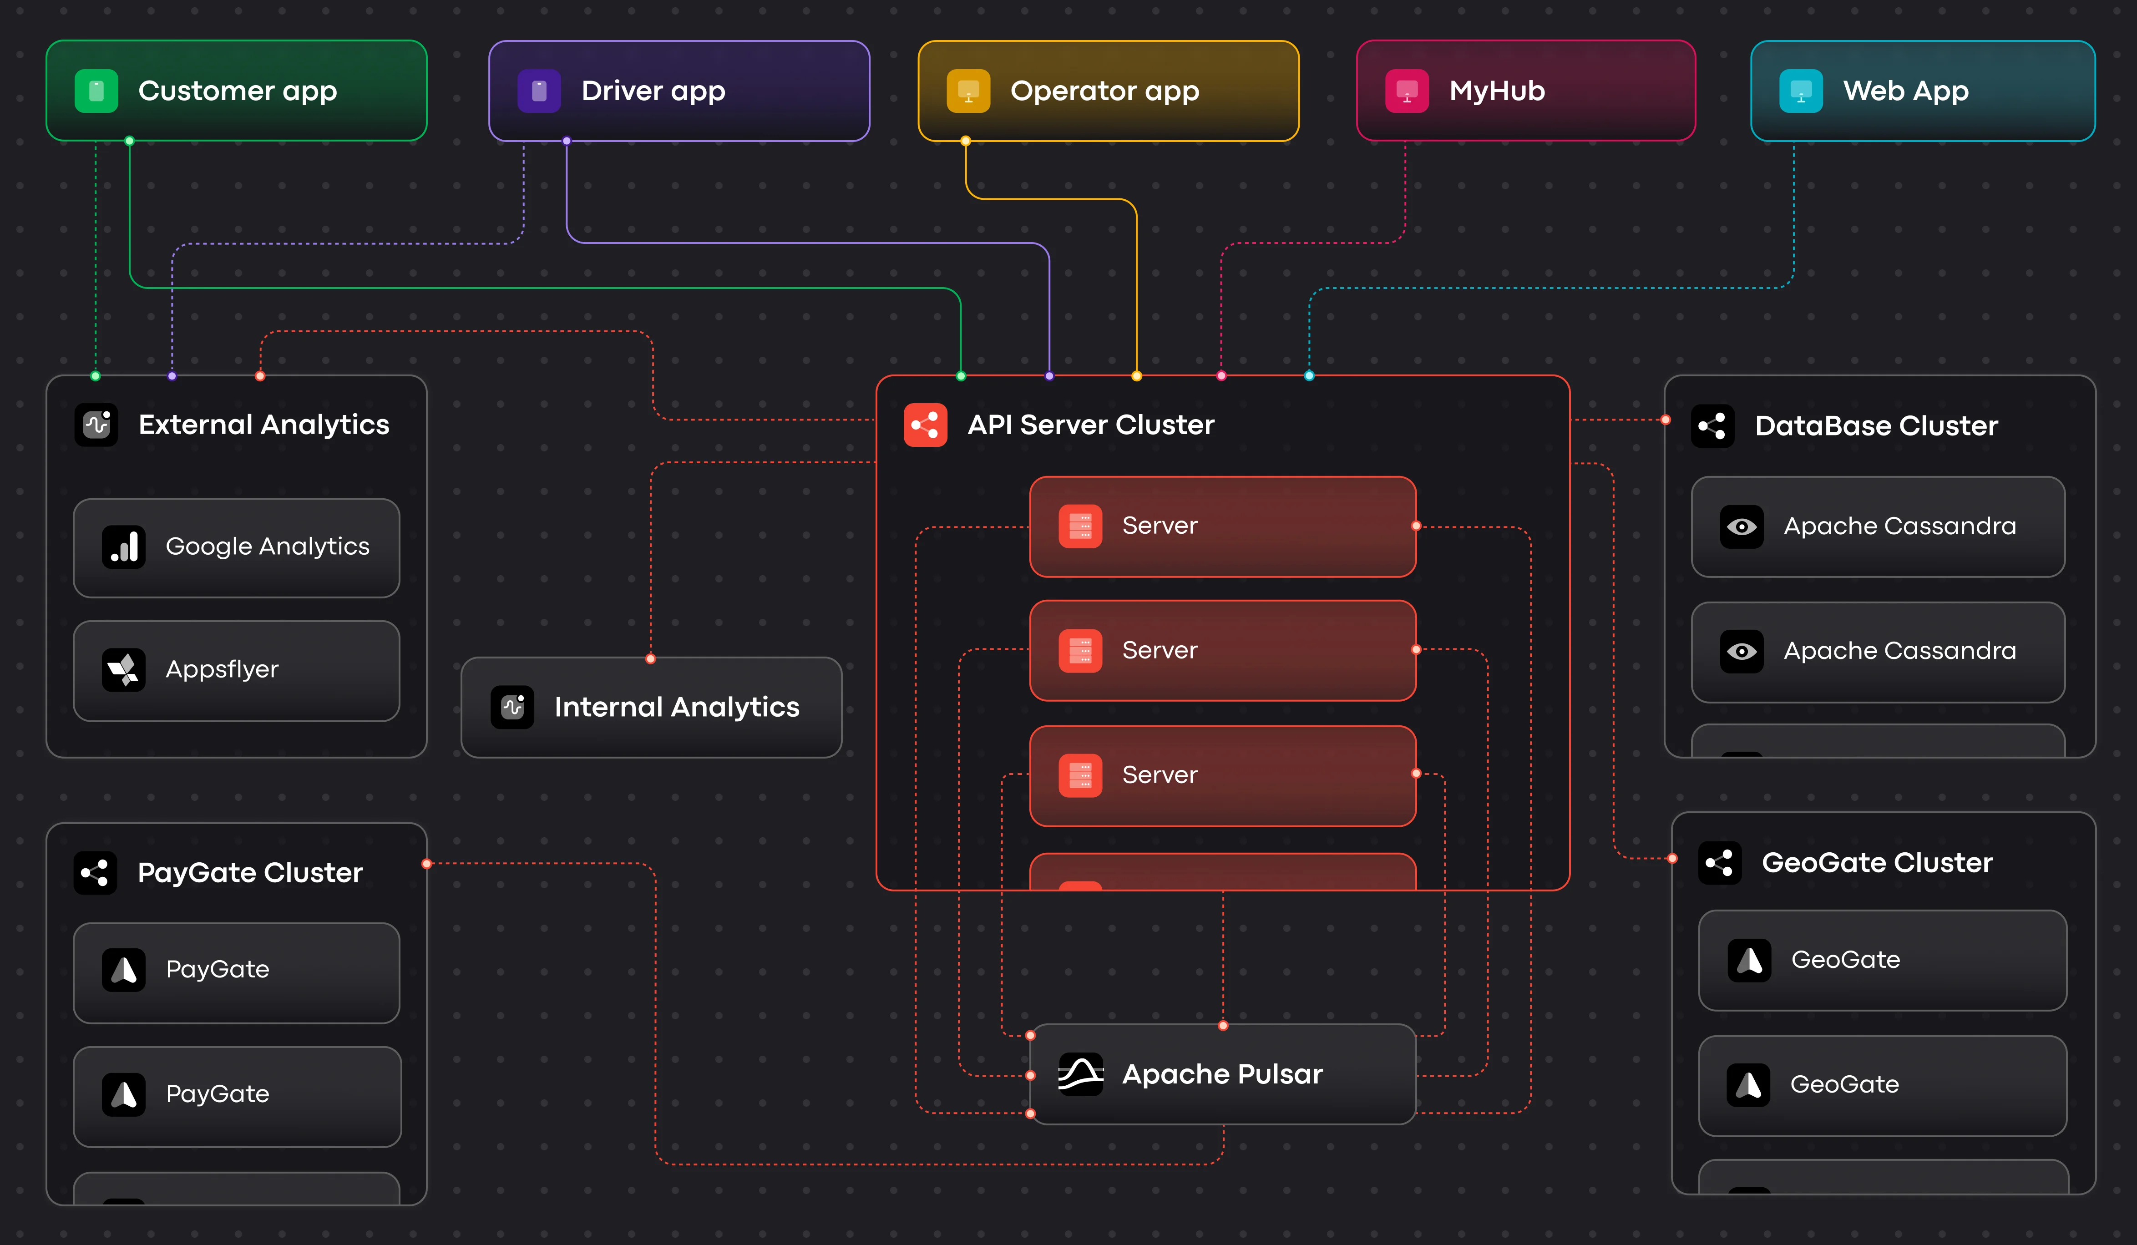Image resolution: width=2137 pixels, height=1245 pixels.
Task: Click the External Analytics heading label
Action: pos(264,425)
